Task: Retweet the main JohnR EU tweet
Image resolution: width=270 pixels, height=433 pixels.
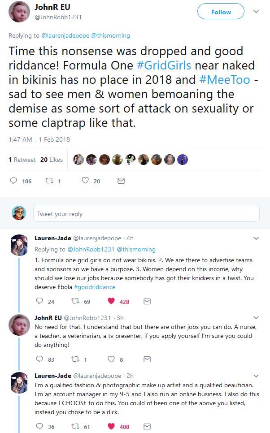Action: point(50,181)
